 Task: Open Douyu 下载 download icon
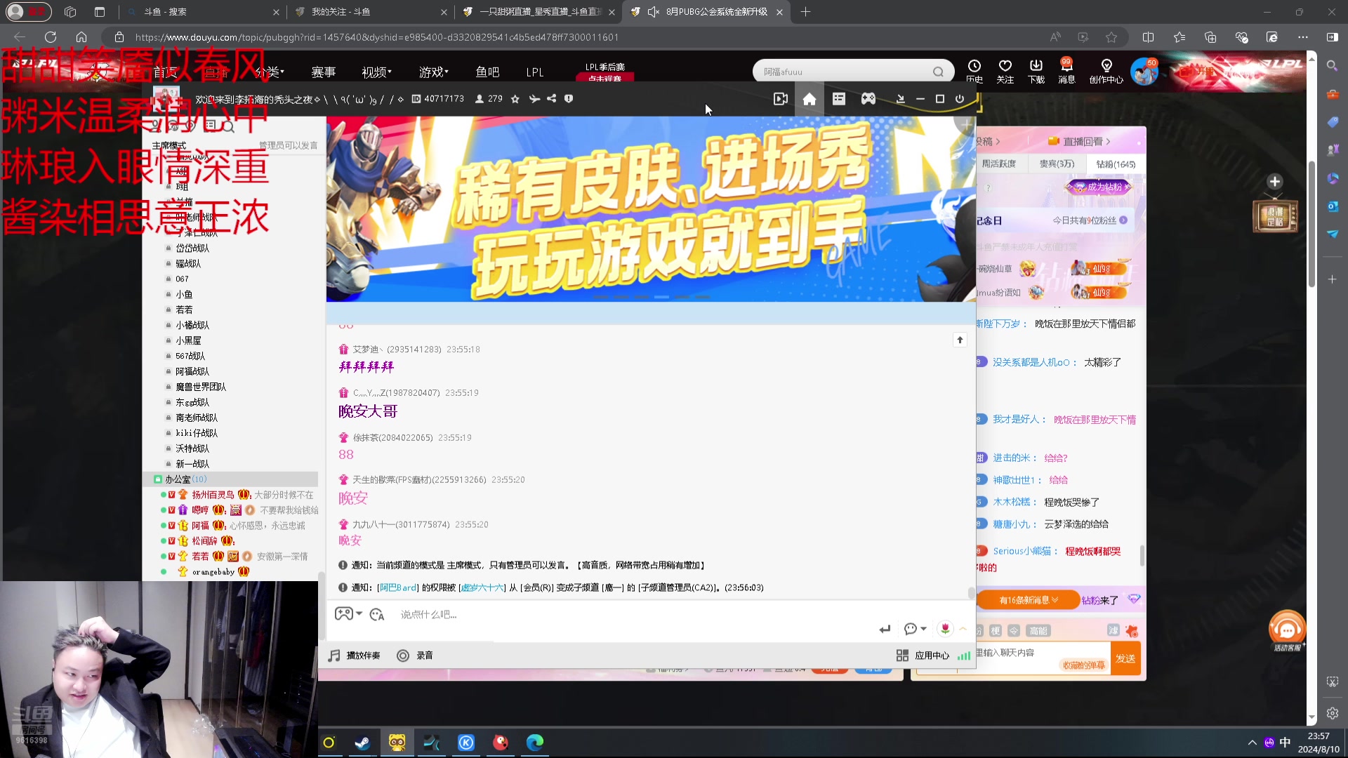coord(1036,71)
